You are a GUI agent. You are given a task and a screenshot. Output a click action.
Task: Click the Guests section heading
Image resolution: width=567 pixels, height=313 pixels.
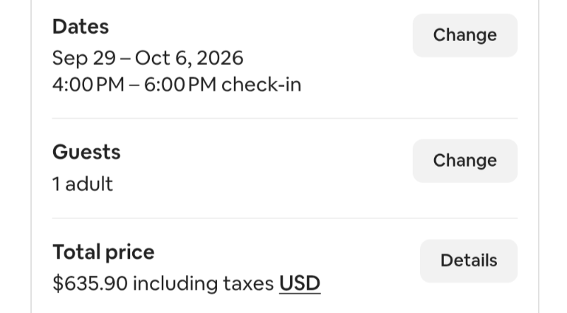pyautogui.click(x=86, y=152)
